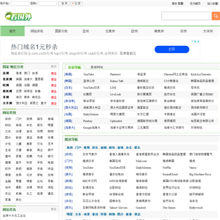The height and width of the screenshot is (220, 220).
Task: Open The Onion link
Action: 169,208
